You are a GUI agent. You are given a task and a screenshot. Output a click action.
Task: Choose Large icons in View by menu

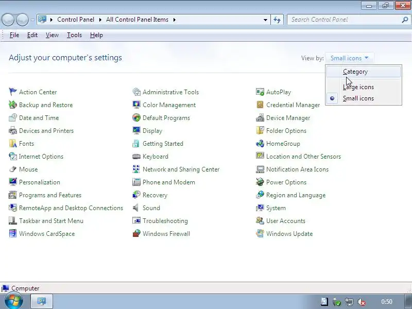364,87
